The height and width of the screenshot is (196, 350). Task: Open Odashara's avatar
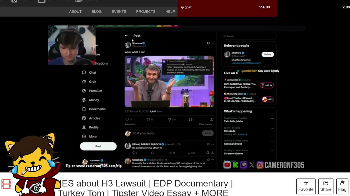[x=128, y=161]
